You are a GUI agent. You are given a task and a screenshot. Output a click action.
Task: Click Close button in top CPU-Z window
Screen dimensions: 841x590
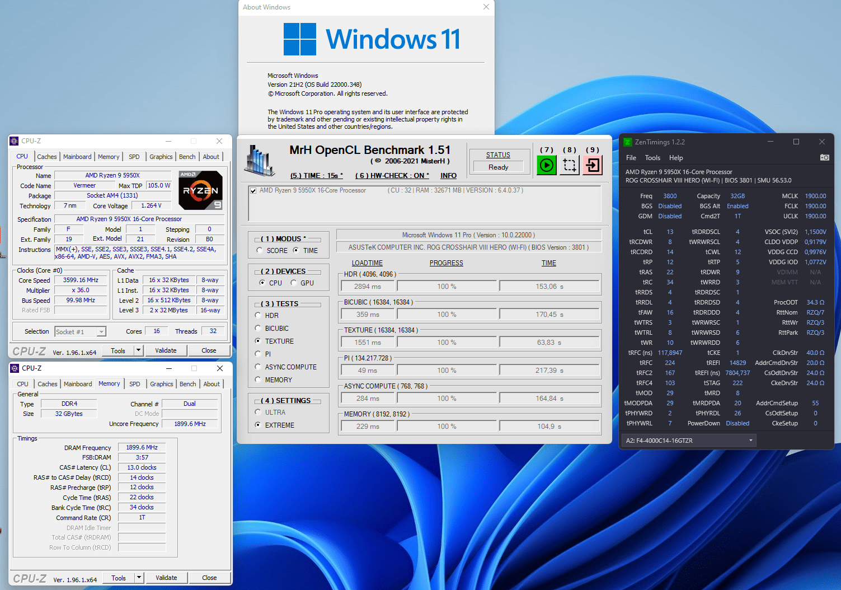pos(209,350)
